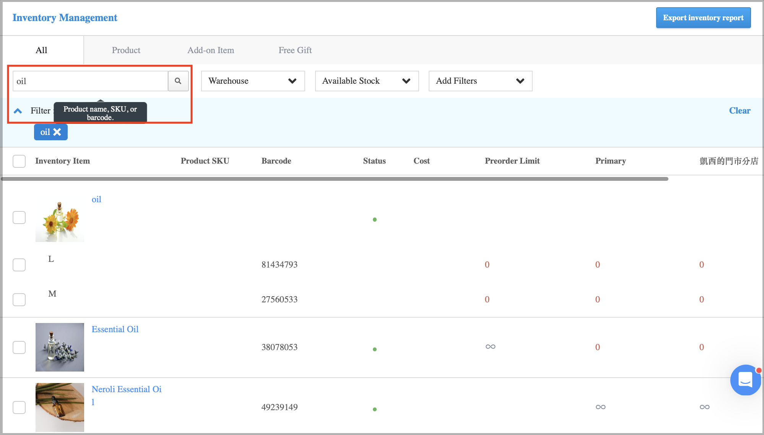Image resolution: width=764 pixels, height=435 pixels.
Task: Click barcode 49239149
Action: [280, 407]
